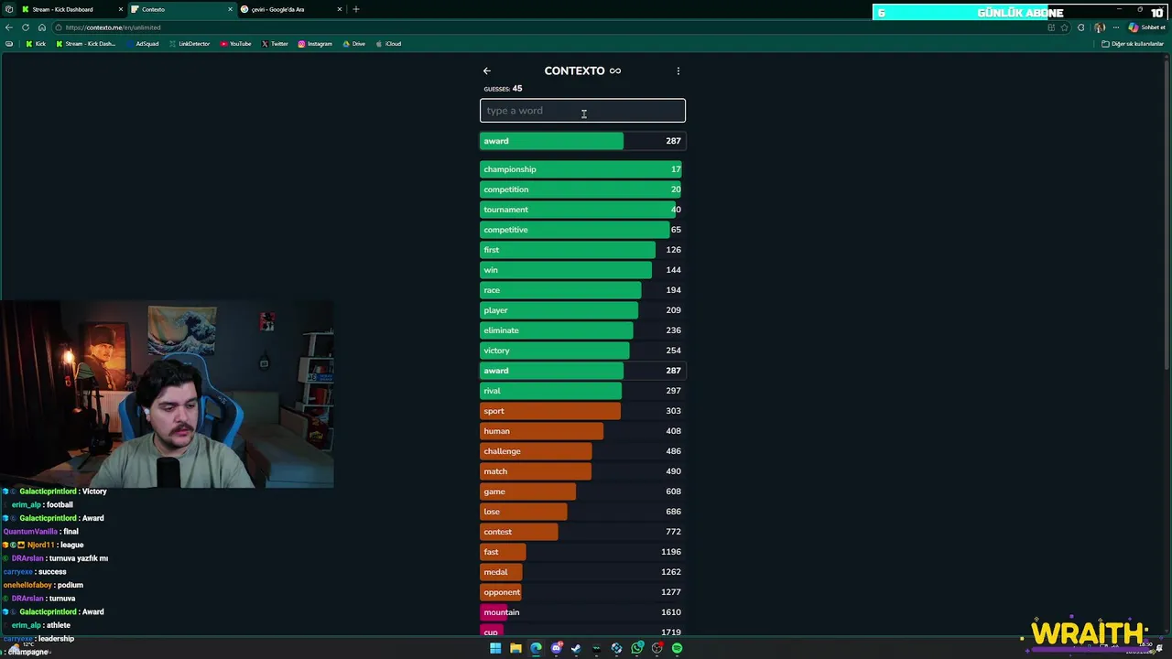The width and height of the screenshot is (1172, 659).
Task: Click the 'tournament' guess row
Action: [582, 210]
